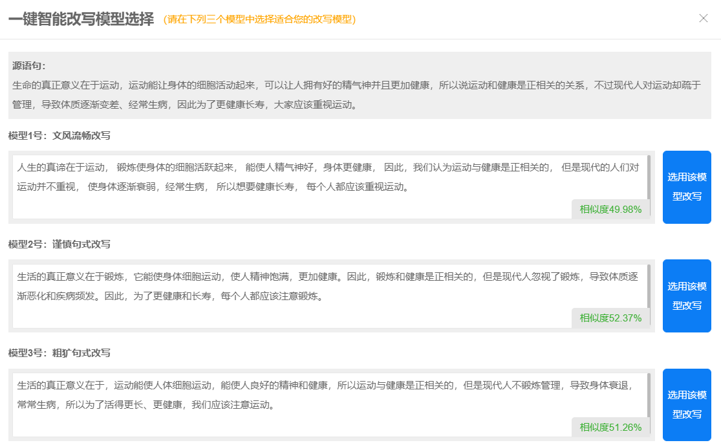Screen dimensions: 721x445
Task: Click the 模型3号：粗犷句式改写 heading
Action: coord(59,353)
